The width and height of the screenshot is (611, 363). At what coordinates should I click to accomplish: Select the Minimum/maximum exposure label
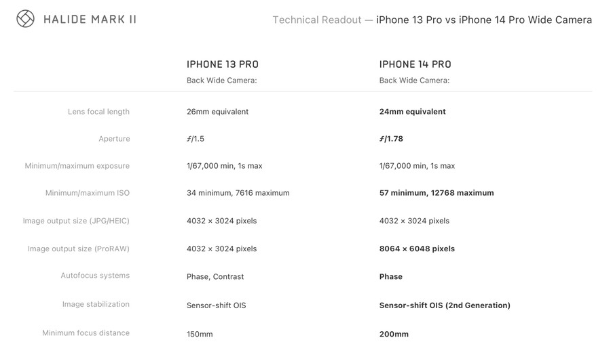click(77, 166)
